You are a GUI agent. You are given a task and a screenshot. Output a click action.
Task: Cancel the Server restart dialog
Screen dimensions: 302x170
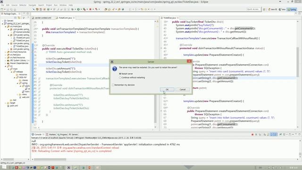coord(183,89)
